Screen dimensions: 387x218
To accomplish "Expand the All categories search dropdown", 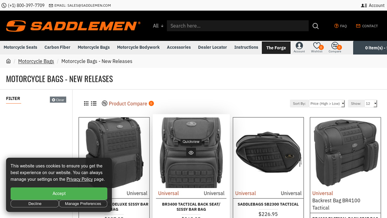I will pyautogui.click(x=158, y=26).
